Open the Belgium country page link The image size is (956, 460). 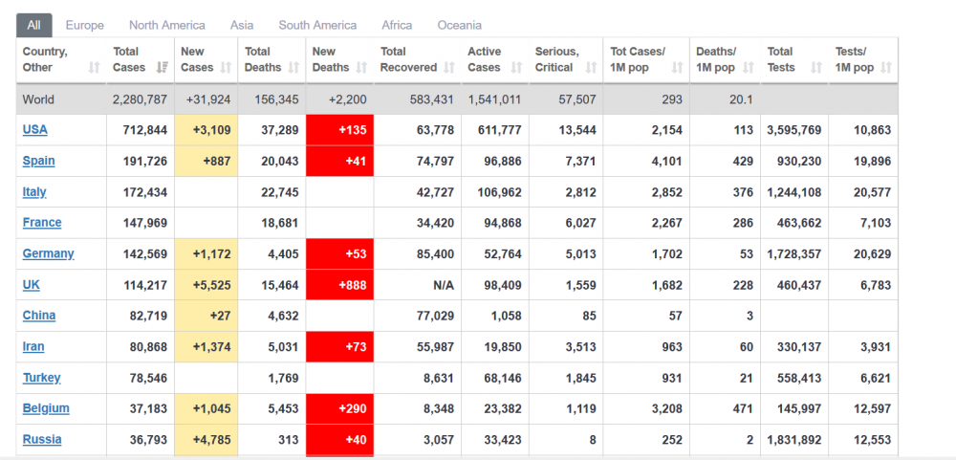[46, 408]
